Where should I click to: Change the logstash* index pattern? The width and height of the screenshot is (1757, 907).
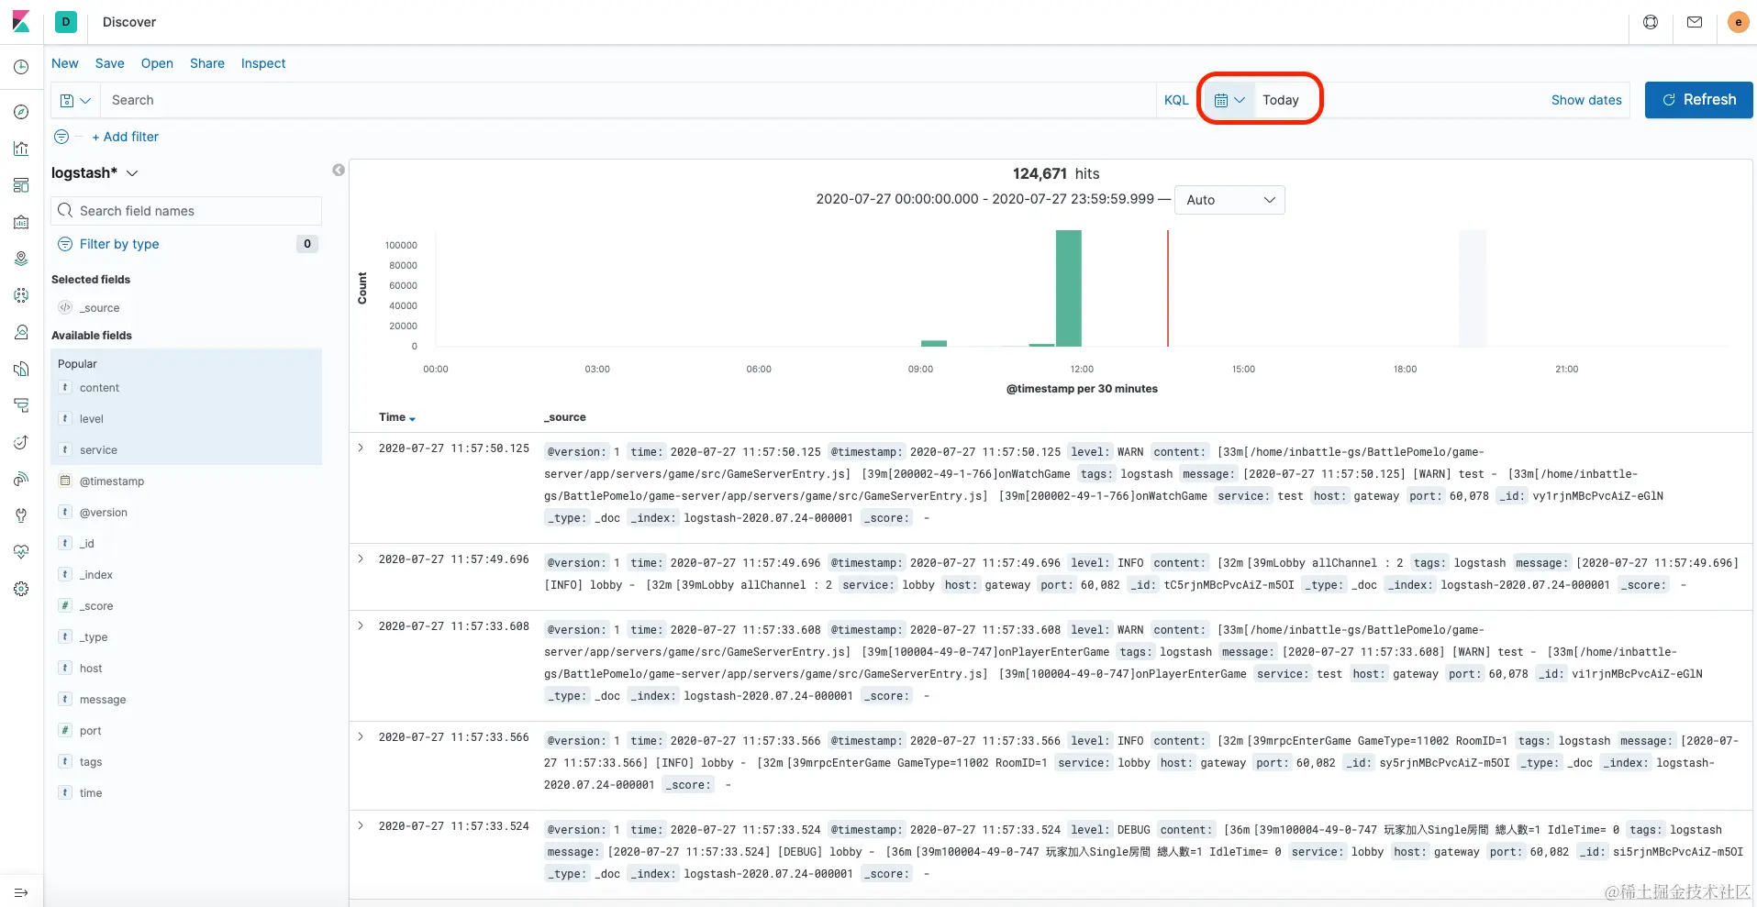pos(95,172)
